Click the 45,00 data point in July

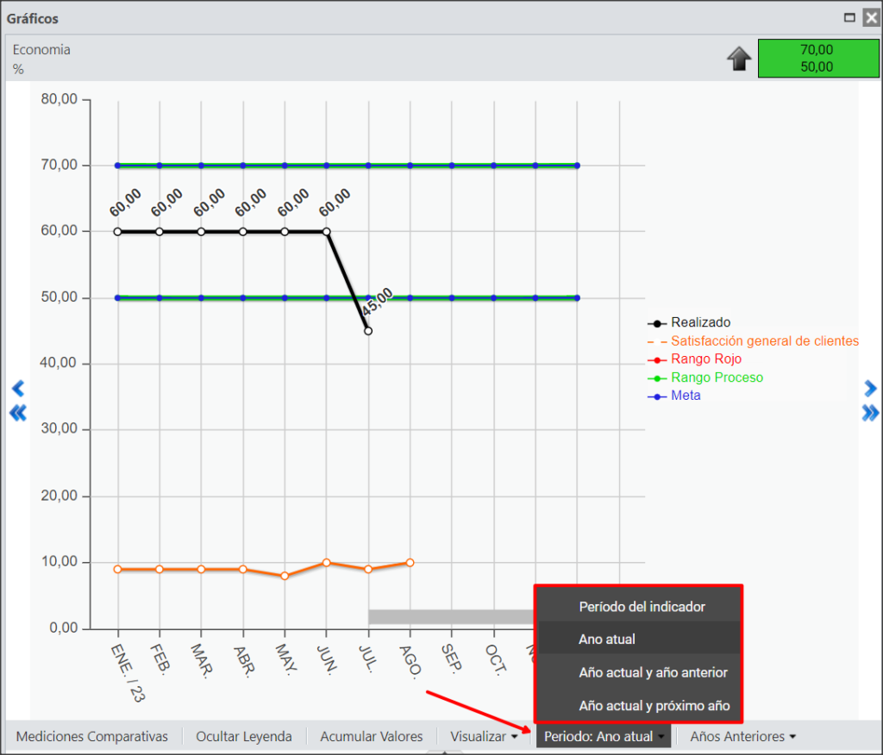(368, 331)
